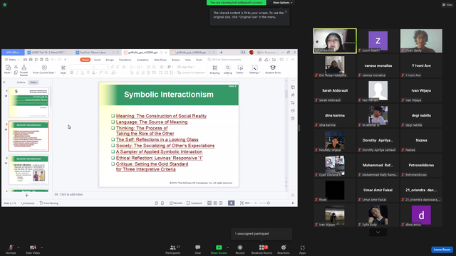Open the Participants panel
This screenshot has width=456, height=256.
(173, 249)
